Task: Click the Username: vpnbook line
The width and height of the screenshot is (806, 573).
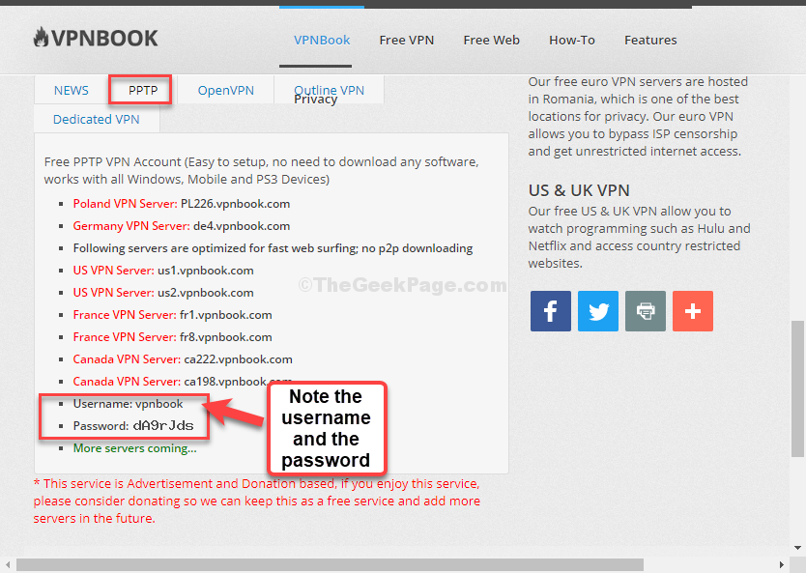Action: tap(128, 403)
